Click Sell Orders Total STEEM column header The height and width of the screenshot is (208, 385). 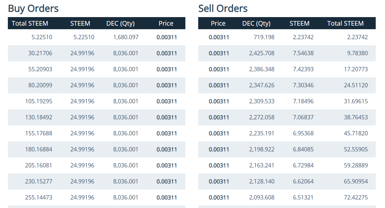[345, 23]
